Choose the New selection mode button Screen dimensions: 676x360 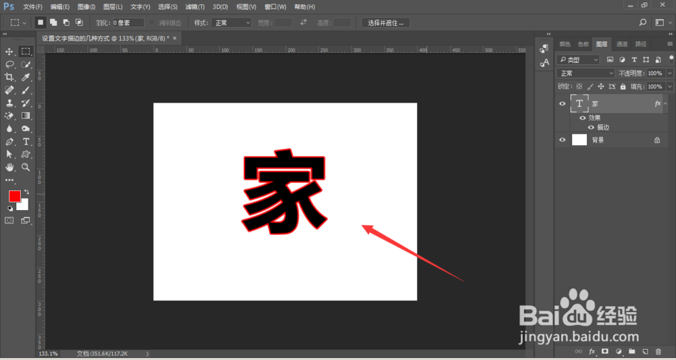click(x=41, y=22)
